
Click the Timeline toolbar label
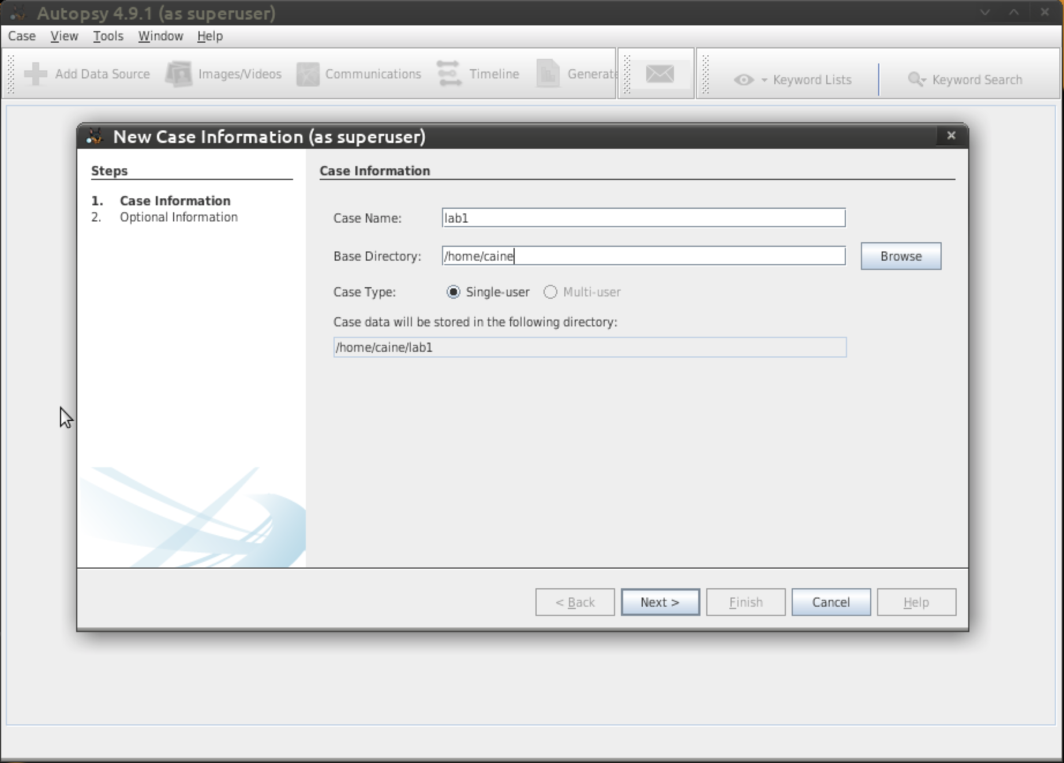[494, 74]
